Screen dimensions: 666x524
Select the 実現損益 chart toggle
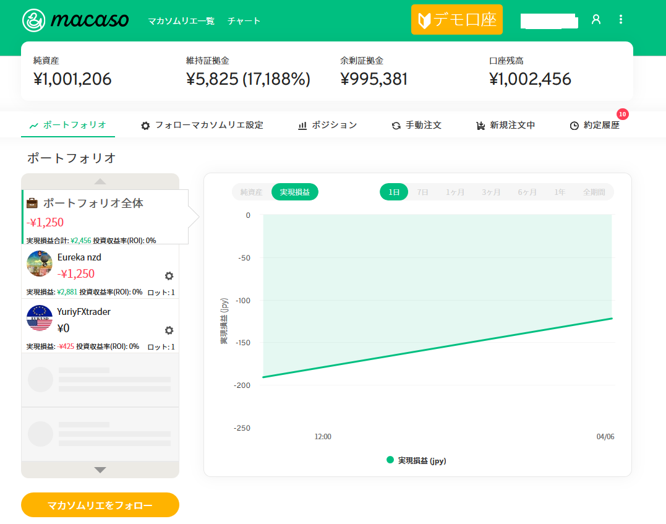[x=294, y=192]
